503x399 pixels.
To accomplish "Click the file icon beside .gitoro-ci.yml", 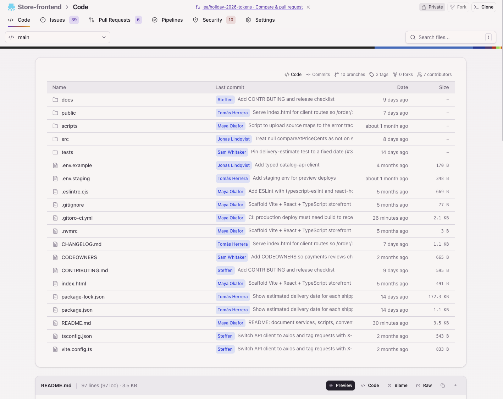I will coord(55,218).
